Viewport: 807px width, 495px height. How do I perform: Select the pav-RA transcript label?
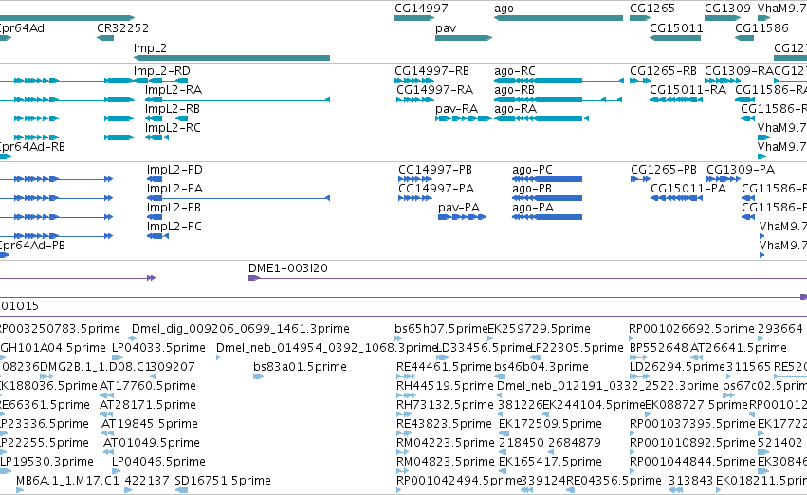456,109
